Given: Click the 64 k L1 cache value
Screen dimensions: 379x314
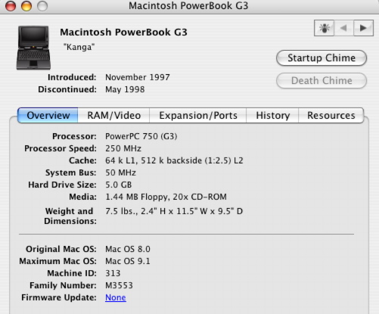Looking at the screenshot, I should click(x=174, y=160).
